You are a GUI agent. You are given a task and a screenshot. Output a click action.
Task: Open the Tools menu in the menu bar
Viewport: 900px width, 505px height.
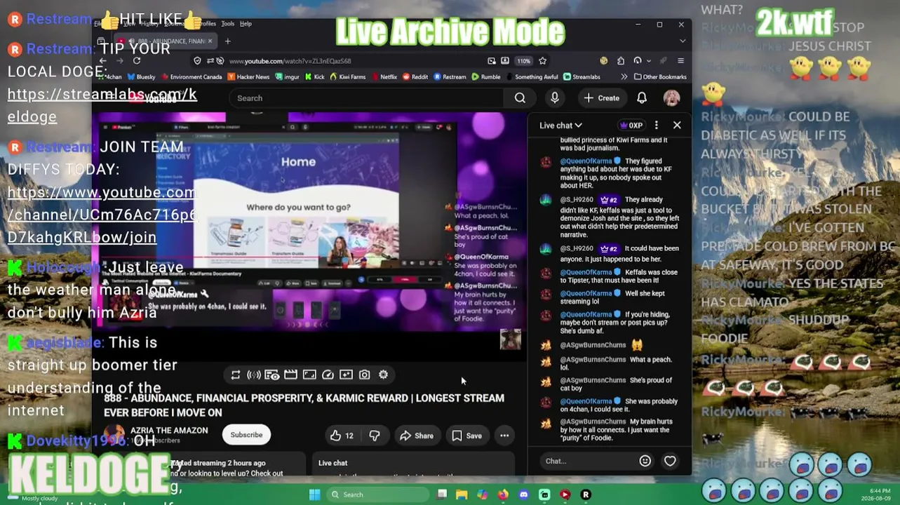pyautogui.click(x=227, y=24)
